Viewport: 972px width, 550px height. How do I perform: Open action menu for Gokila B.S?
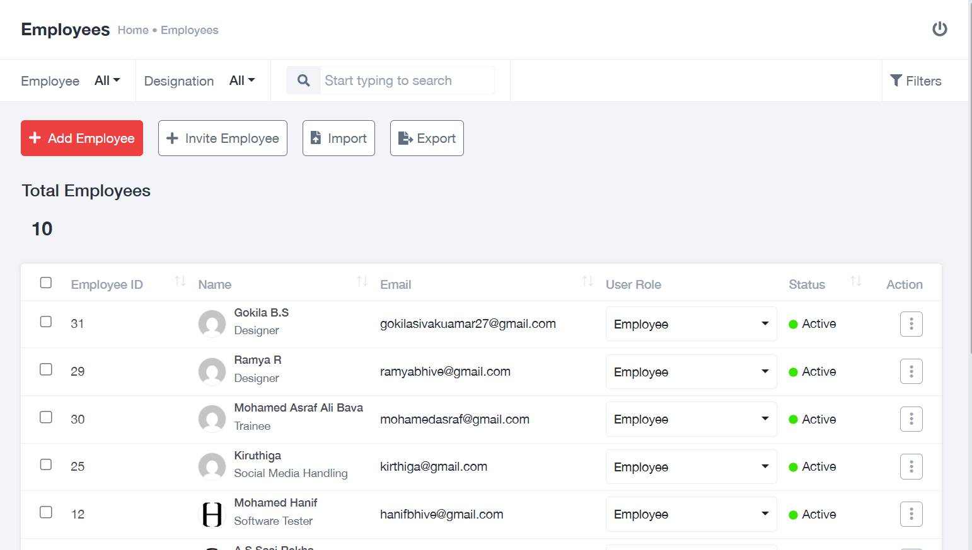click(x=911, y=324)
